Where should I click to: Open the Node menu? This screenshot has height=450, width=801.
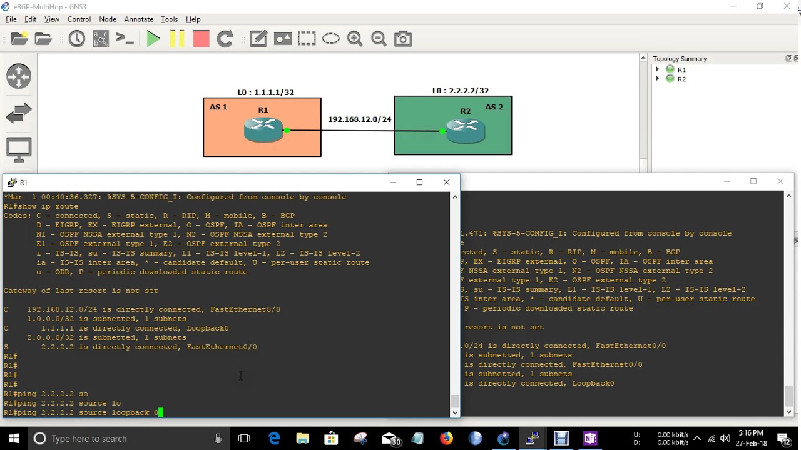[108, 19]
